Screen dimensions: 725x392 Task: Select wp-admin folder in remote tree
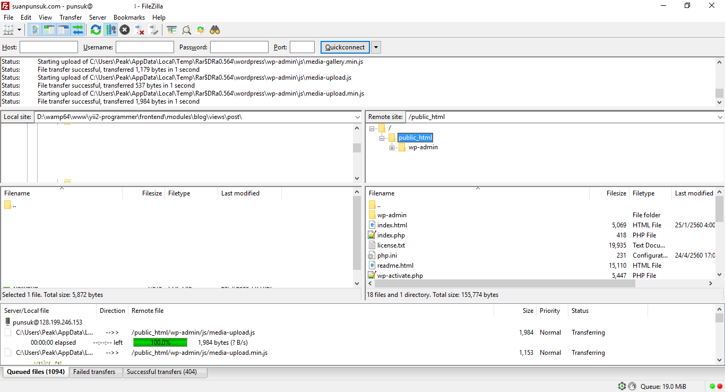(x=423, y=147)
